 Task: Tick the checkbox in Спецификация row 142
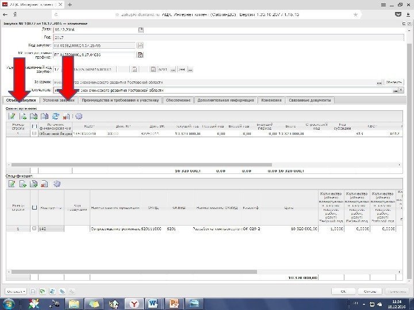click(34, 228)
